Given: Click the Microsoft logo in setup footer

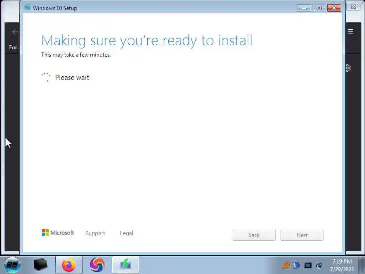Looking at the screenshot, I should click(x=58, y=232).
